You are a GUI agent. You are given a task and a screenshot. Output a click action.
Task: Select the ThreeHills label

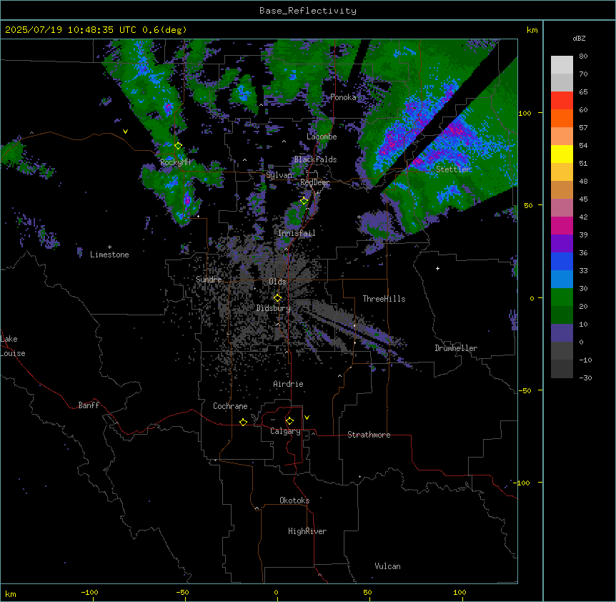coord(384,299)
